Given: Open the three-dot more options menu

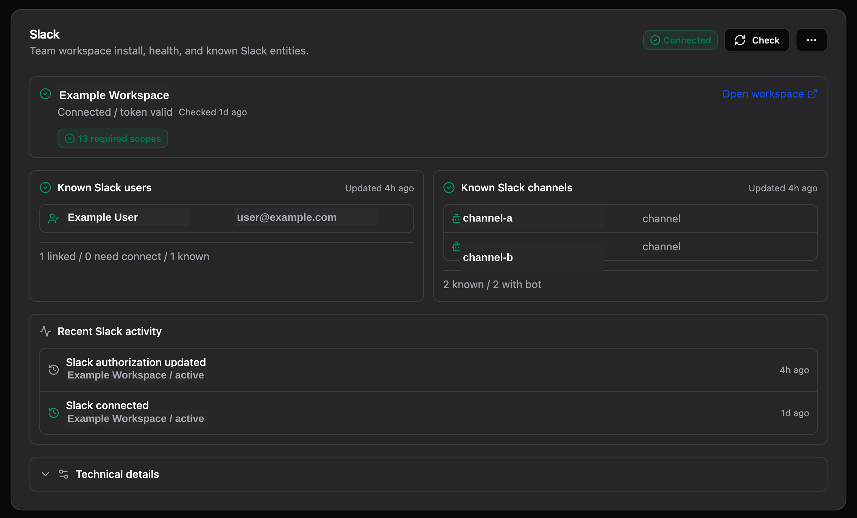Looking at the screenshot, I should tap(812, 40).
